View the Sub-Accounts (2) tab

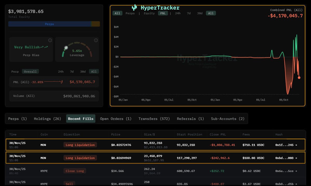point(228,118)
